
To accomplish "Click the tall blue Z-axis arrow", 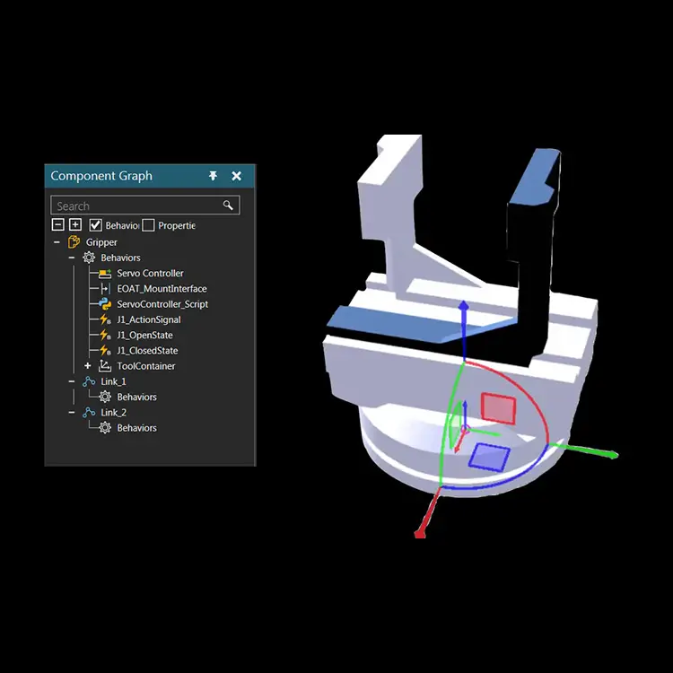I will click(x=464, y=328).
